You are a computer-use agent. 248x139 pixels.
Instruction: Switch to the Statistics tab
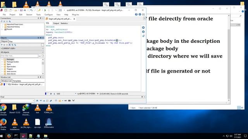(64, 23)
